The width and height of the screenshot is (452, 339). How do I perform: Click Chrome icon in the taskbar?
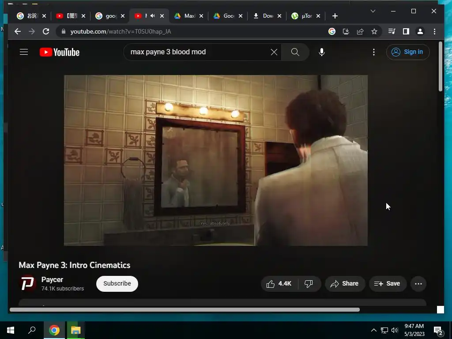point(54,330)
